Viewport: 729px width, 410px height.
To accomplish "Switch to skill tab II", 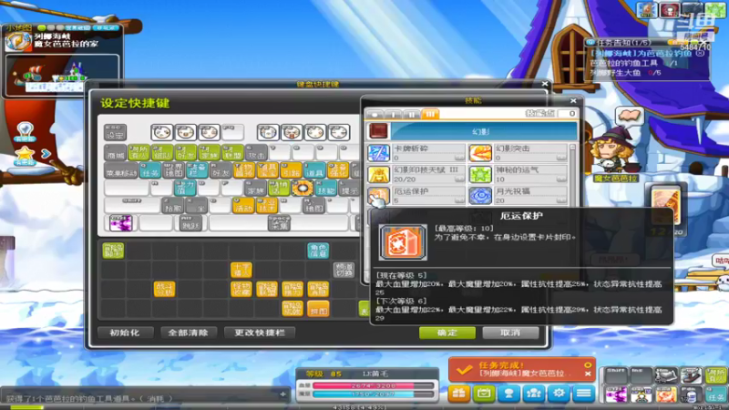I will (x=412, y=114).
